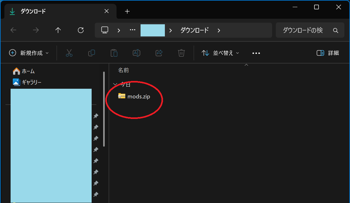Click the mods.zip zipped folder icon

[122, 96]
